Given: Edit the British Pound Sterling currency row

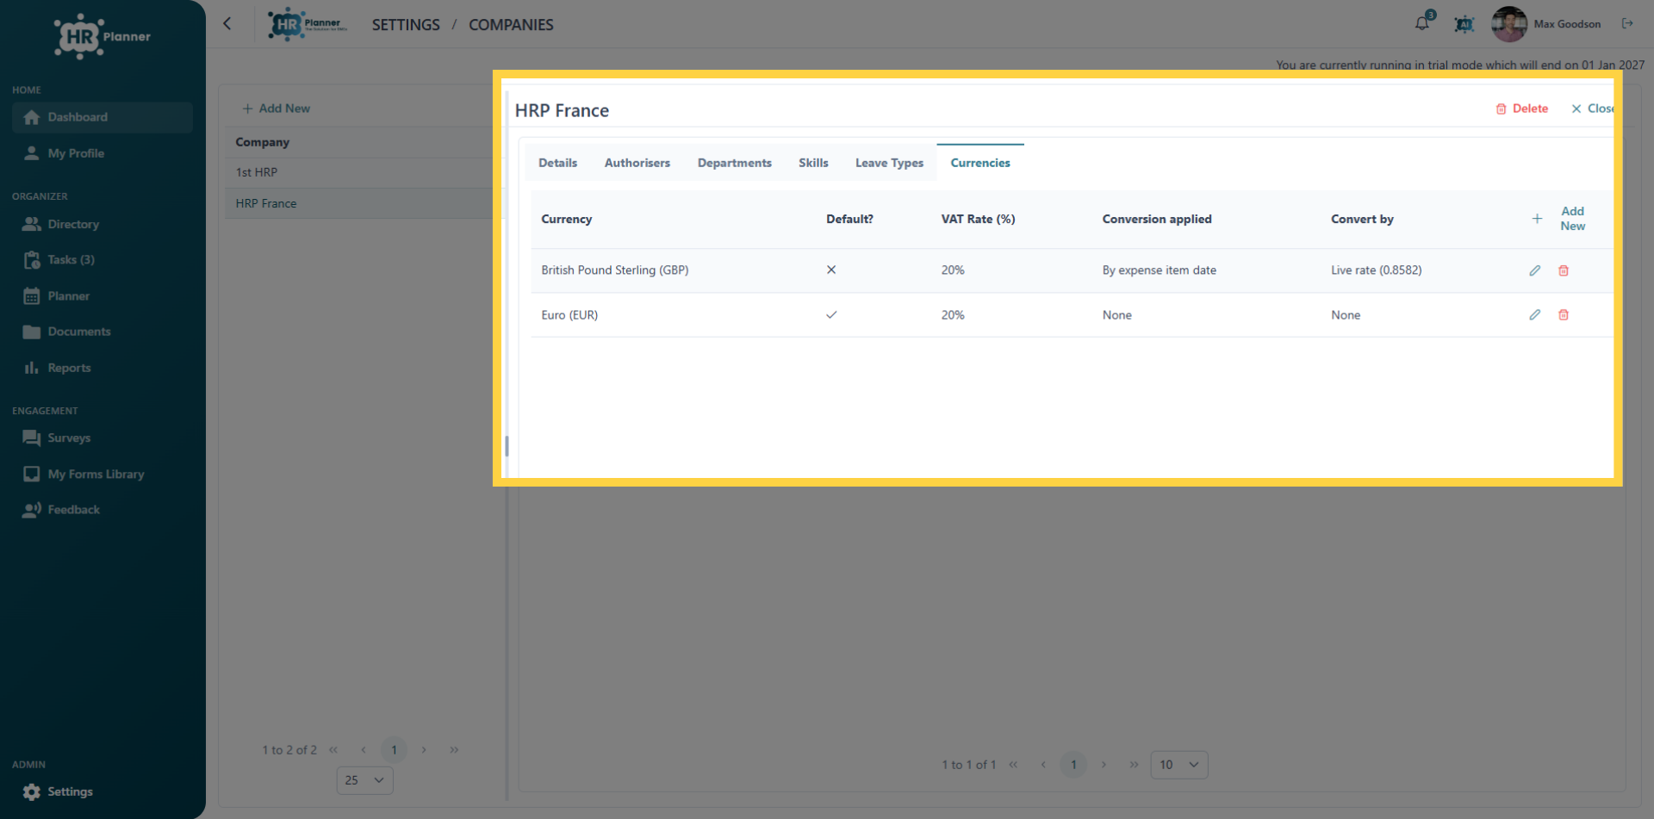Looking at the screenshot, I should point(1534,270).
